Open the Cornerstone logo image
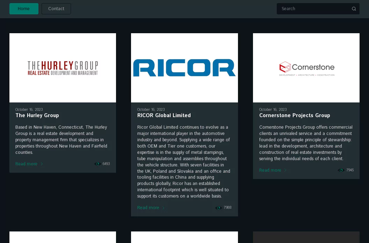Image resolution: width=369 pixels, height=243 pixels. (x=306, y=68)
